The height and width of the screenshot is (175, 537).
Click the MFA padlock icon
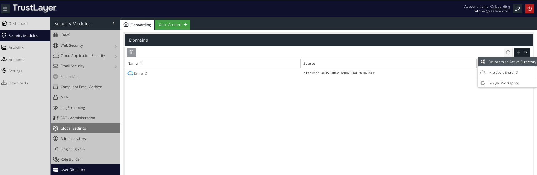click(55, 97)
